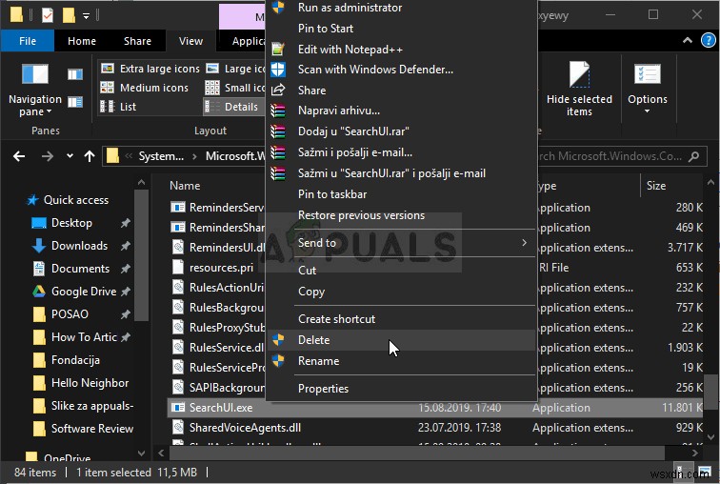Open POSAO folder in sidebar

(x=70, y=314)
